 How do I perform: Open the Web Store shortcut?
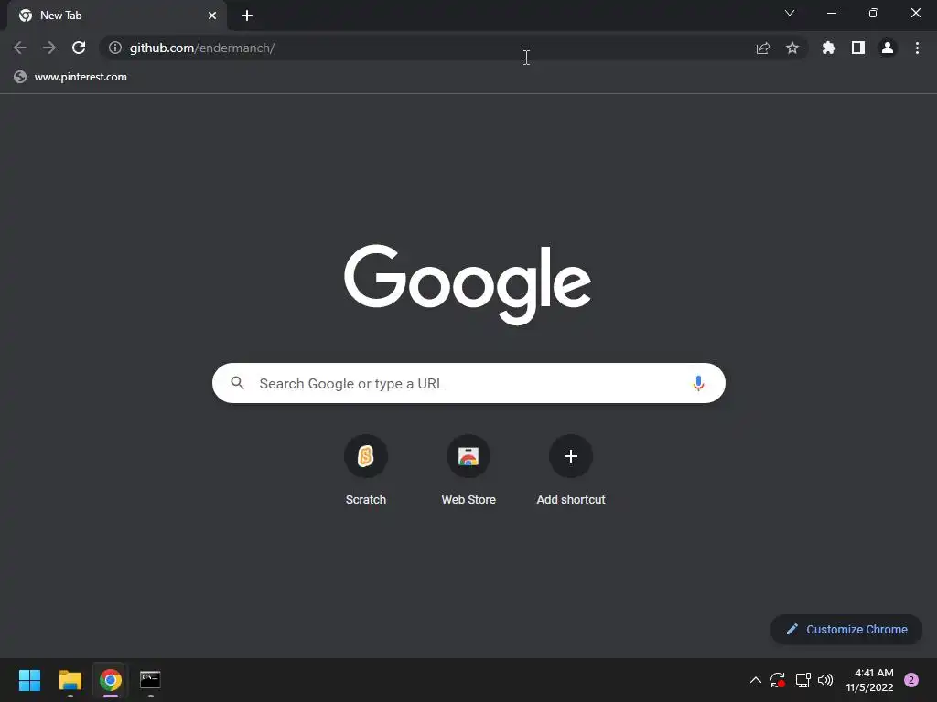point(468,471)
